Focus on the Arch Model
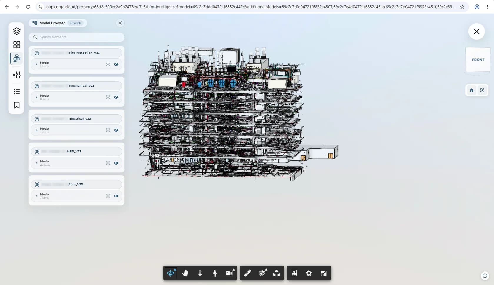 coord(108,196)
